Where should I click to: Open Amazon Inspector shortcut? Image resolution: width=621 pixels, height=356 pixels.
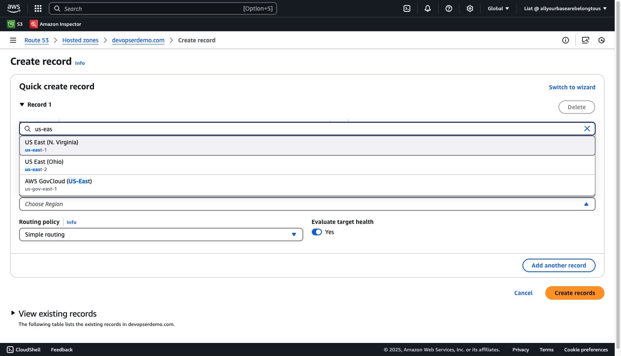pos(55,24)
